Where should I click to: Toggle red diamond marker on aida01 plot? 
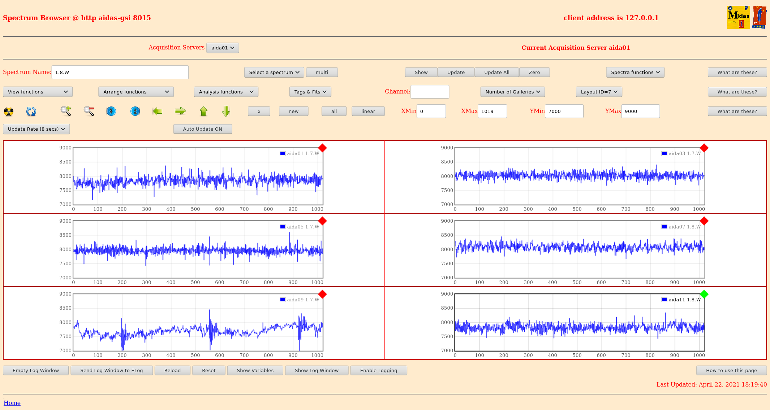tap(322, 148)
